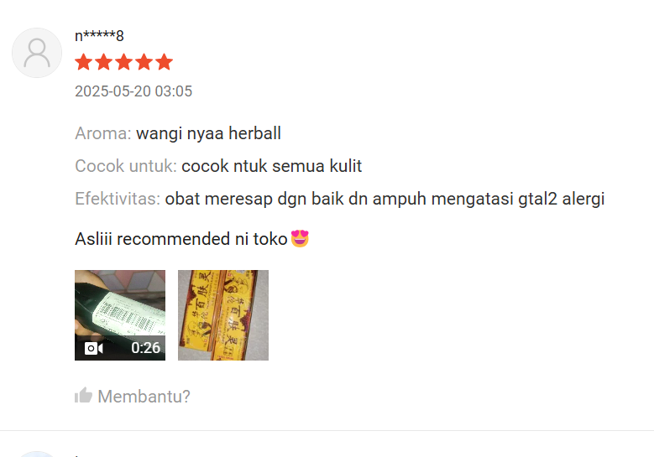The image size is (654, 457).
Task: Click the first rating star
Action: pyautogui.click(x=84, y=62)
